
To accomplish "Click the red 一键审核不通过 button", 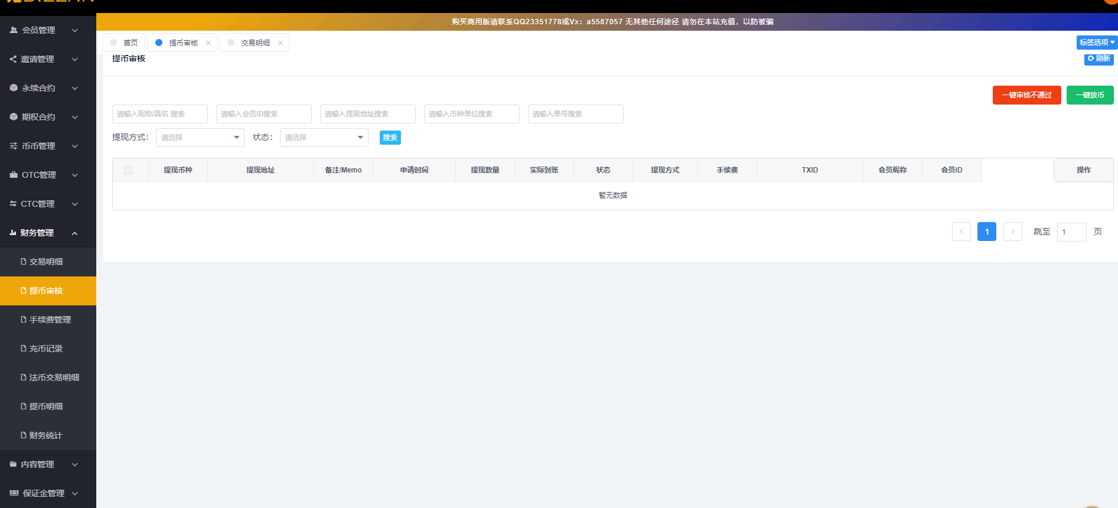I will tap(1026, 95).
